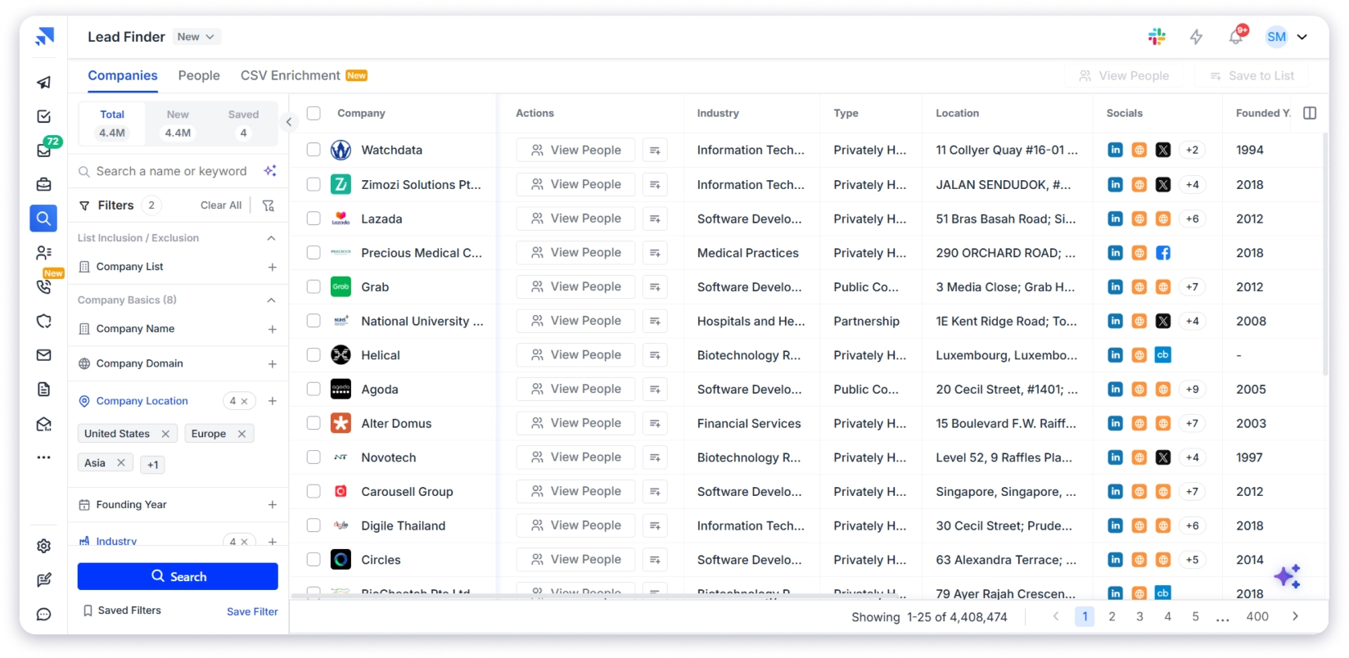This screenshot has width=1349, height=658.
Task: Collapse the filter panel with chevron
Action: [288, 122]
